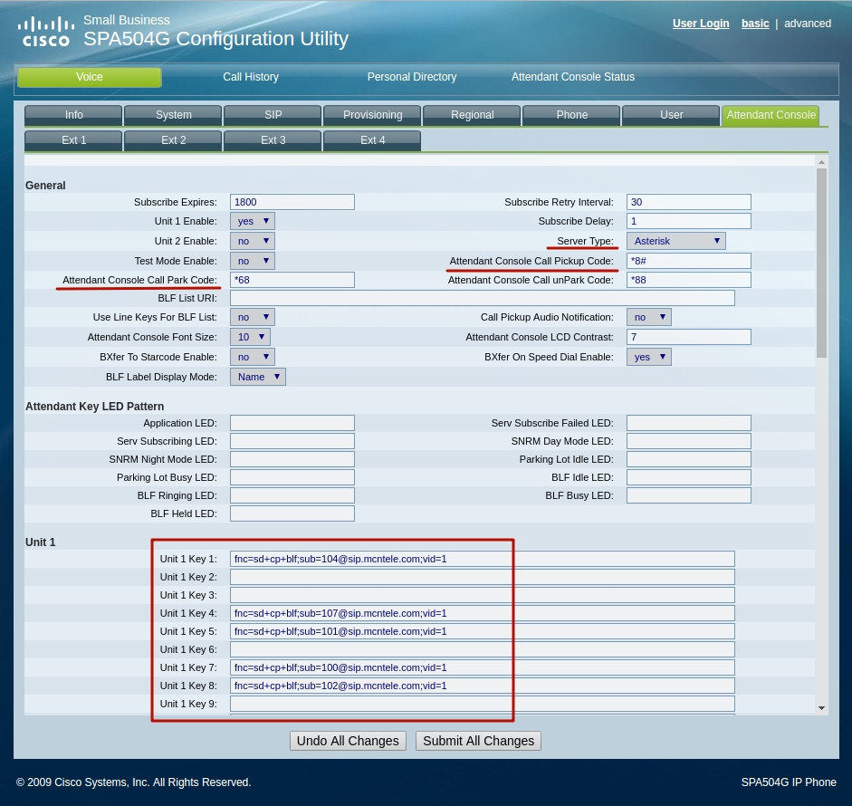Click the empty Unit 1 Key 2 field

tap(483, 577)
